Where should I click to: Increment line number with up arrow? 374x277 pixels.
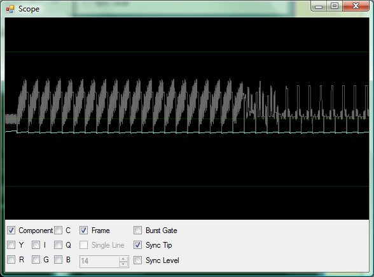[x=123, y=259]
